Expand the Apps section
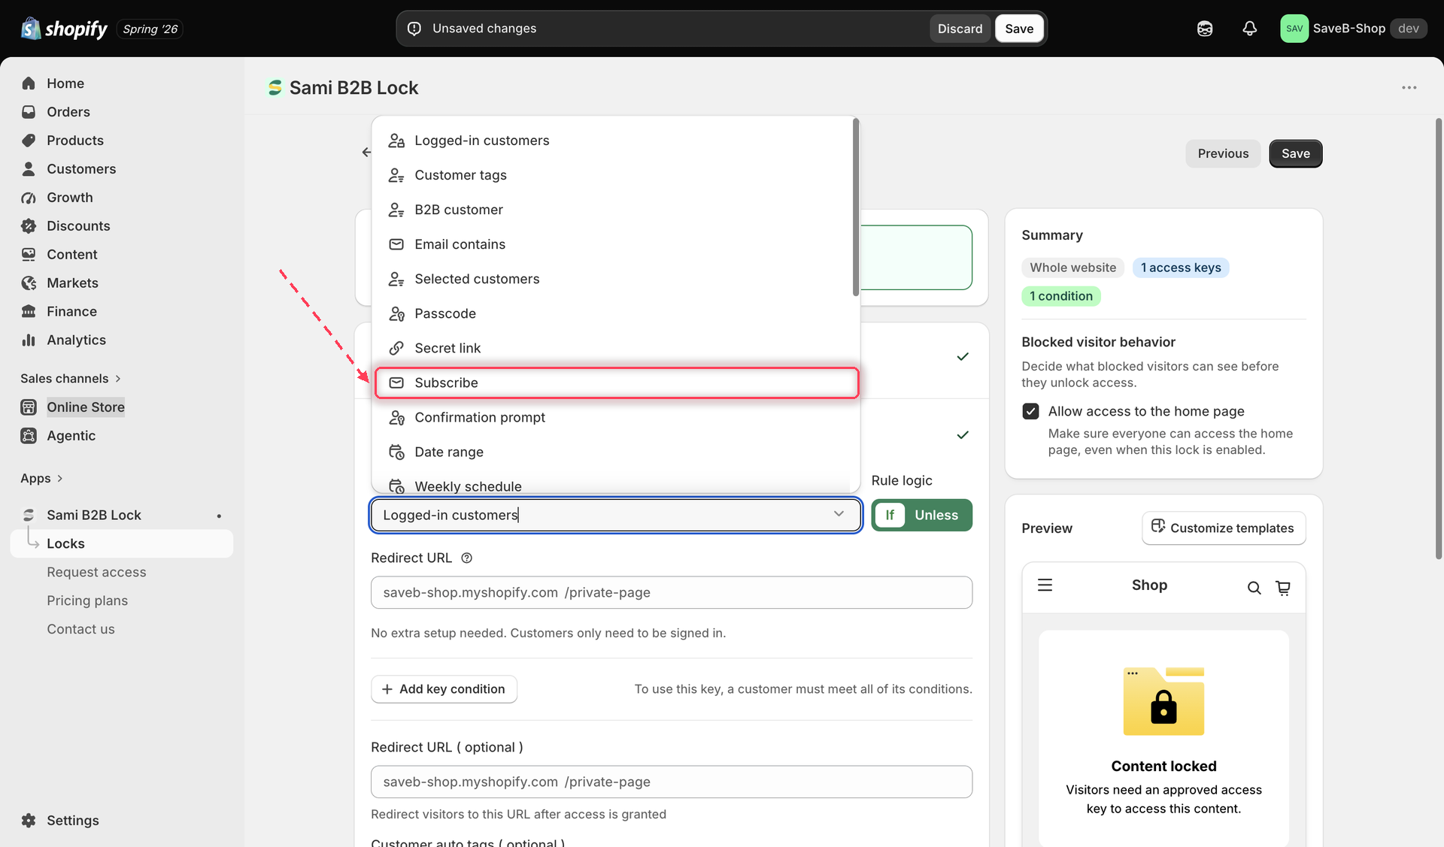The height and width of the screenshot is (847, 1444). pyautogui.click(x=41, y=479)
